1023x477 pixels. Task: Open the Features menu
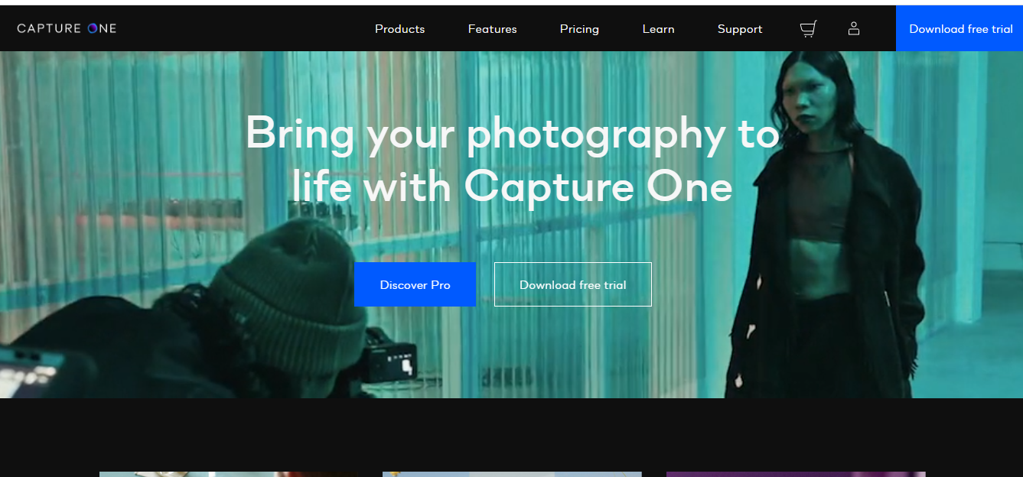point(493,29)
